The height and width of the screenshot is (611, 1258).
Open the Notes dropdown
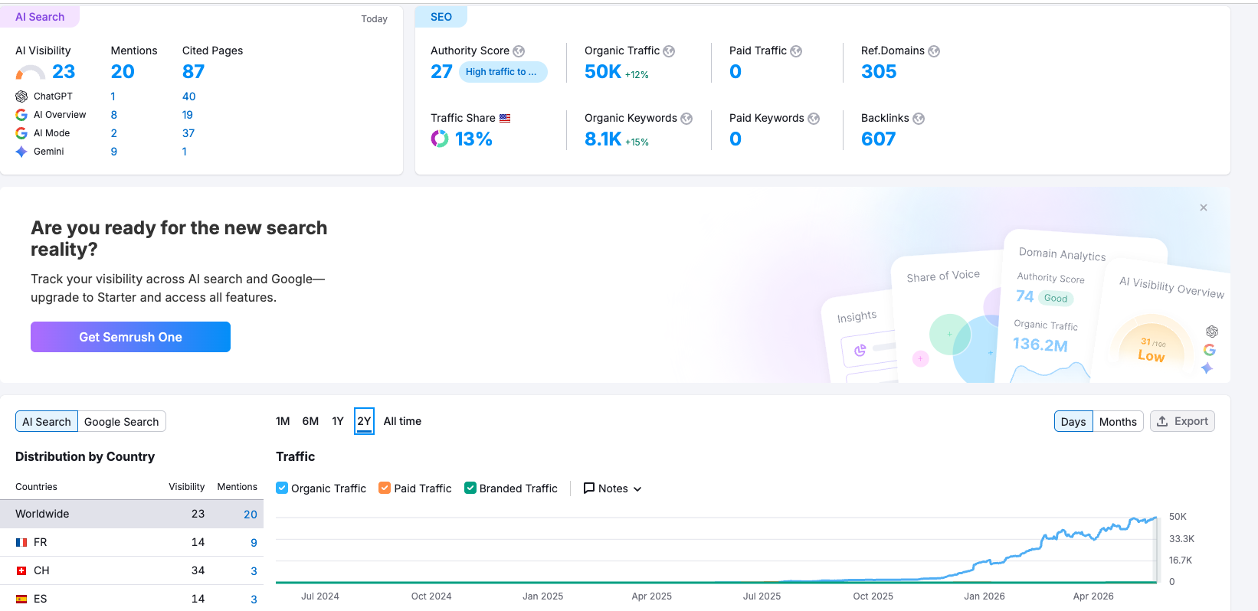pyautogui.click(x=612, y=488)
